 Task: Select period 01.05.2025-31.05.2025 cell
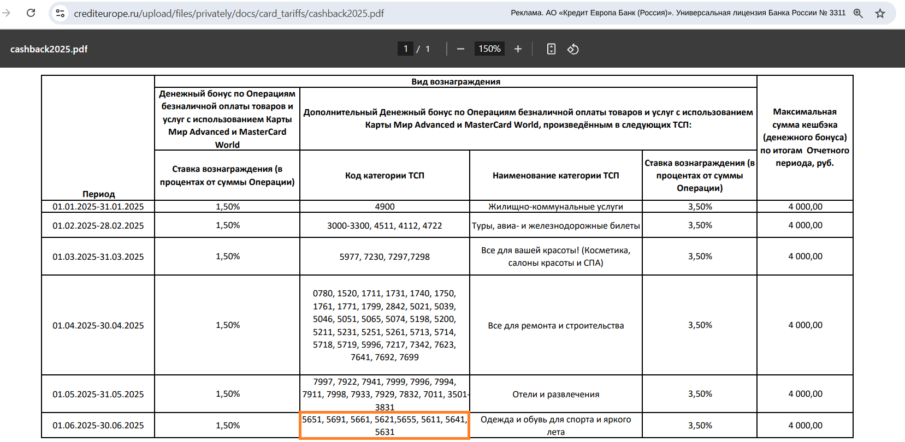coord(98,394)
